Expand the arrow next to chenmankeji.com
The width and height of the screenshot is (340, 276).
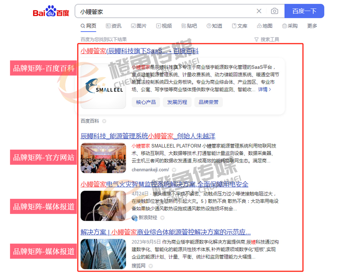tap(174, 170)
